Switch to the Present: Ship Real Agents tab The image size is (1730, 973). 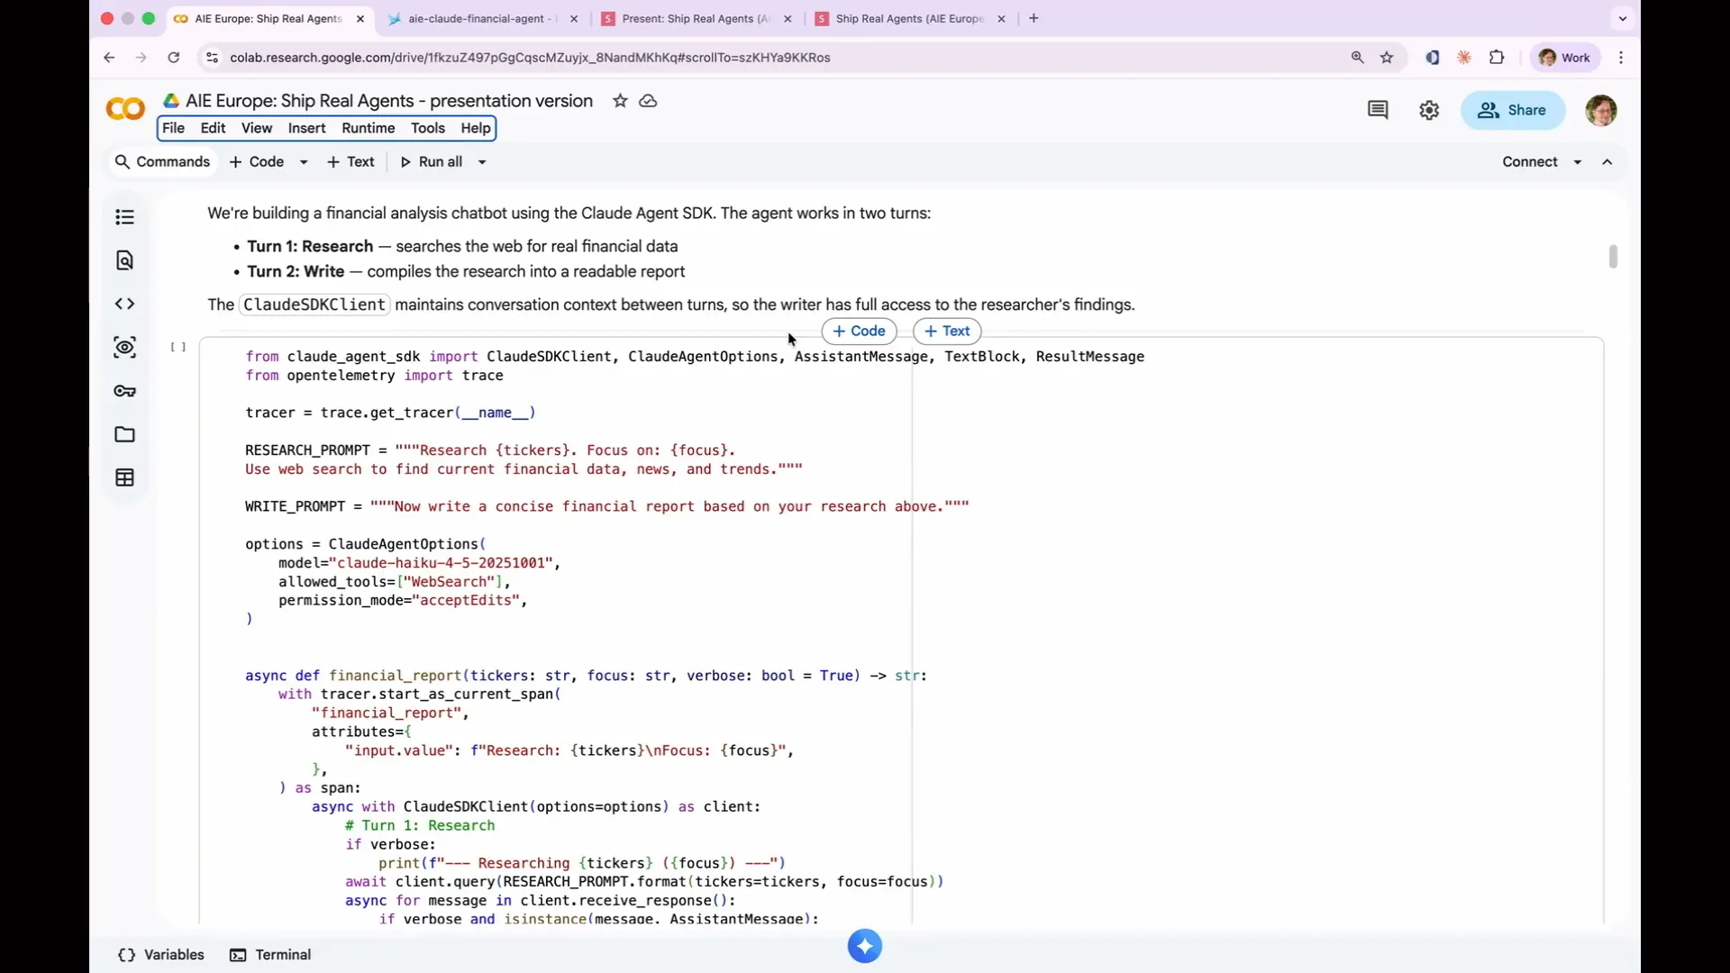[x=696, y=18]
